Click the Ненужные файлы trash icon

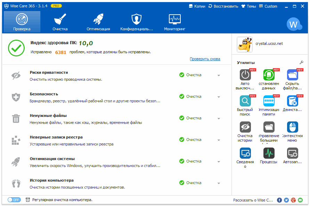point(16,119)
